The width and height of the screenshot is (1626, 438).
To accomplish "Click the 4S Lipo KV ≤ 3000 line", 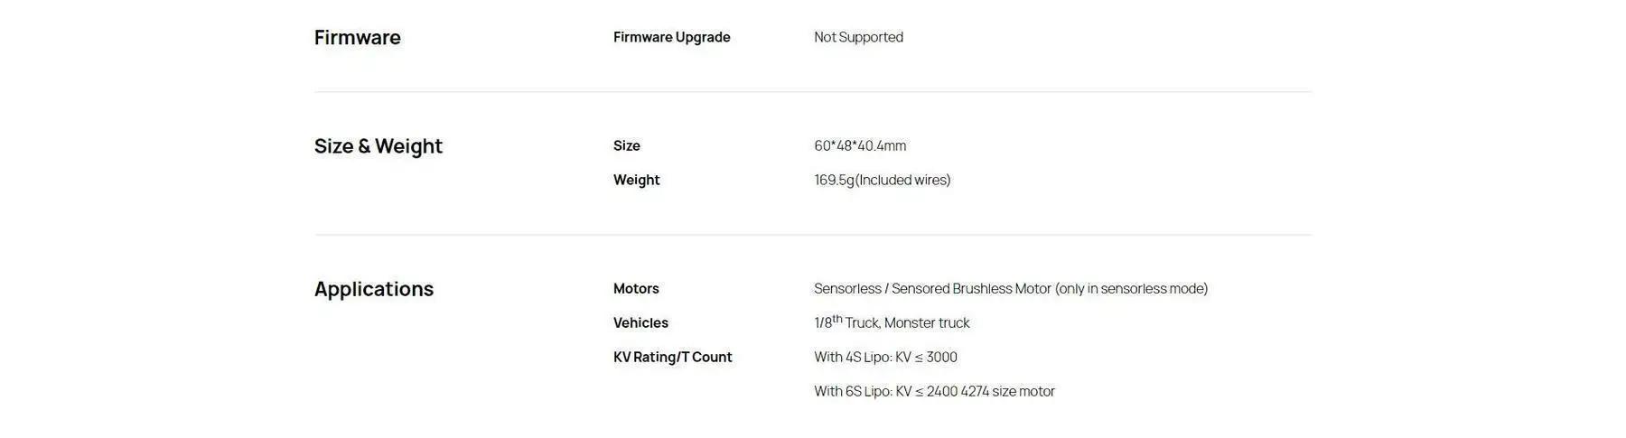I will point(885,358).
